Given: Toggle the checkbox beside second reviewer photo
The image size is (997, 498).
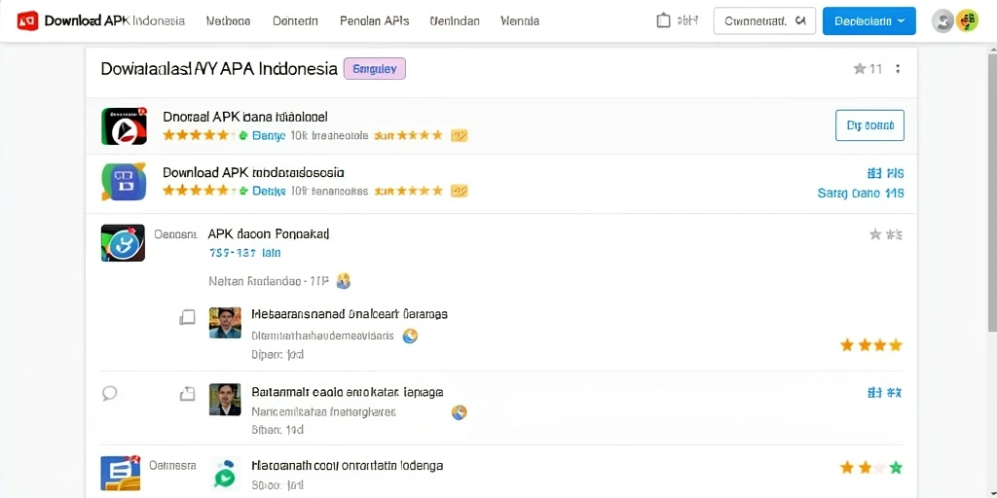Looking at the screenshot, I should click(x=187, y=394).
